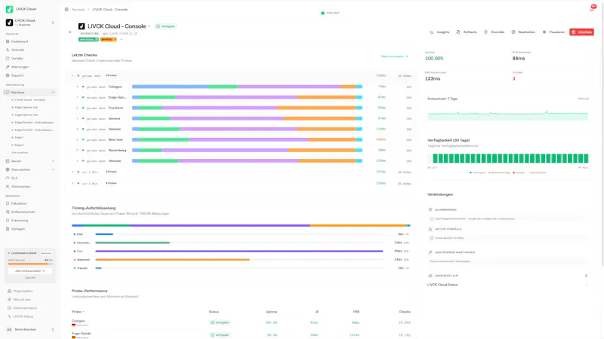
Task: Go to Dashboard in sidebar
Action: [x=30, y=41]
